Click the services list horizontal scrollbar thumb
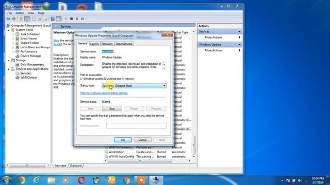Image resolution: width=330 pixels, height=185 pixels. pyautogui.click(x=140, y=161)
